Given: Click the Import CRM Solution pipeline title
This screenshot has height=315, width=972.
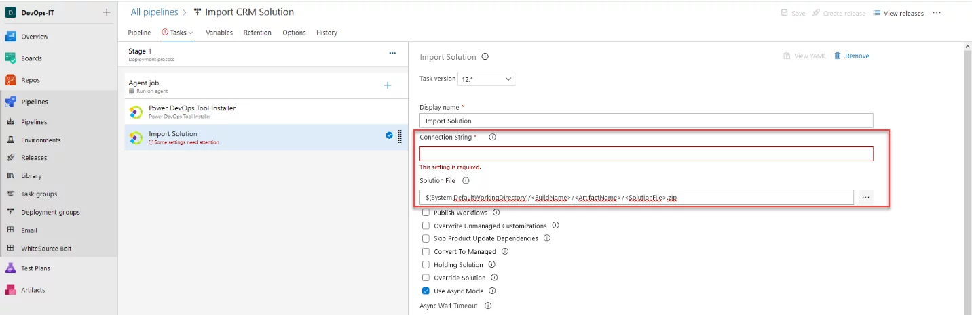Looking at the screenshot, I should click(x=249, y=12).
